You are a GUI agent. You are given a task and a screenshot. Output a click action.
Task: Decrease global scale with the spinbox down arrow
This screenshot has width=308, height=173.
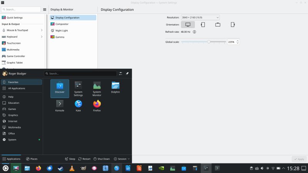click(x=238, y=43)
